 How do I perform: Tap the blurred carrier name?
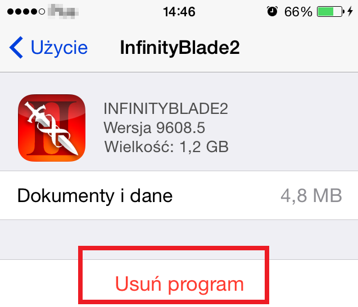64,11
